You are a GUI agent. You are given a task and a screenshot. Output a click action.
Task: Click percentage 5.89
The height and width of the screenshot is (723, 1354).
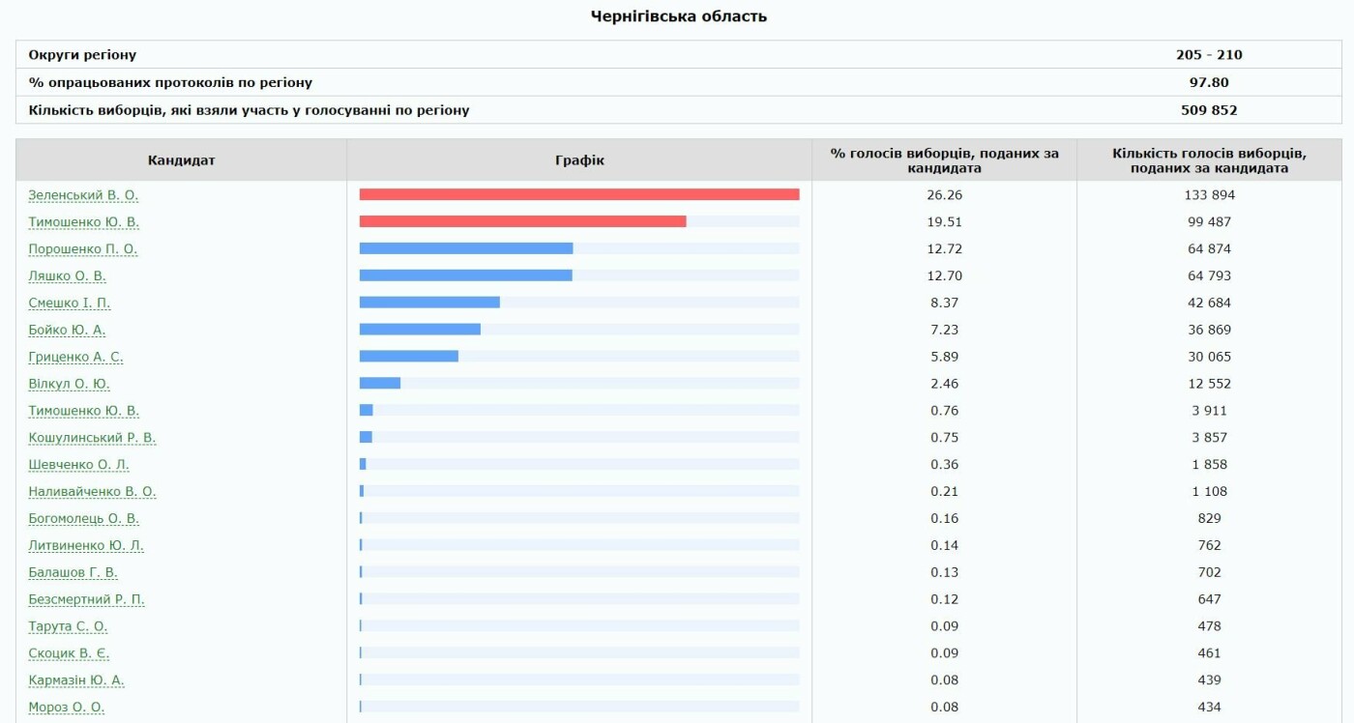(x=944, y=358)
